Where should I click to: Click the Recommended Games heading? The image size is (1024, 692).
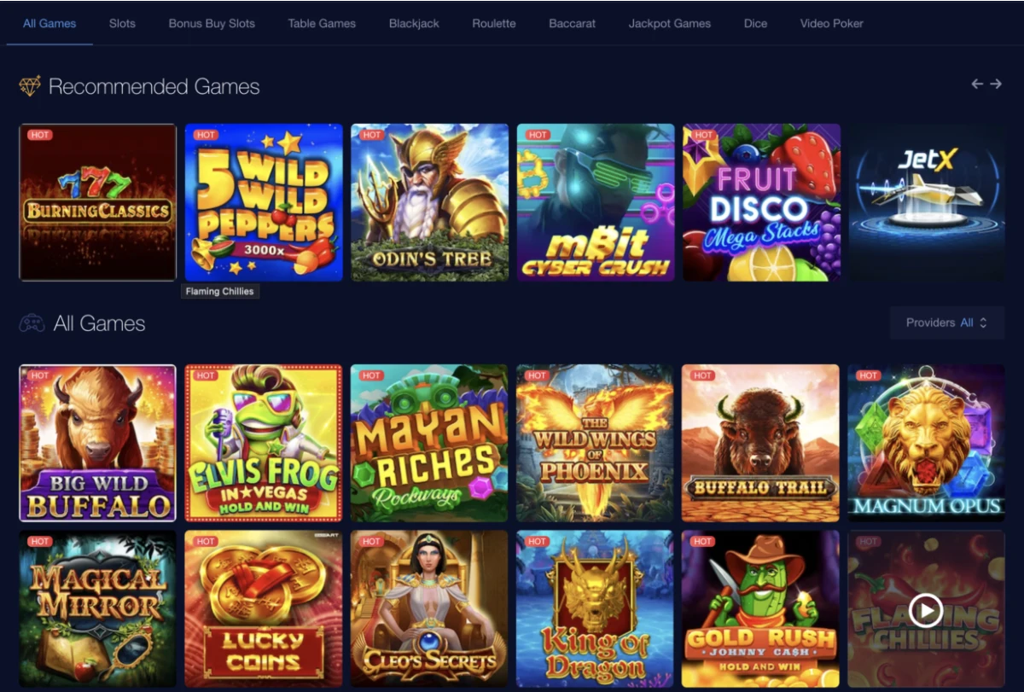154,86
